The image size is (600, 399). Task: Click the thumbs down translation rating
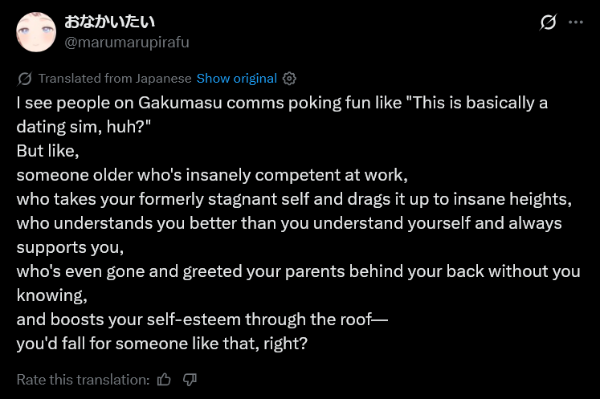(190, 380)
